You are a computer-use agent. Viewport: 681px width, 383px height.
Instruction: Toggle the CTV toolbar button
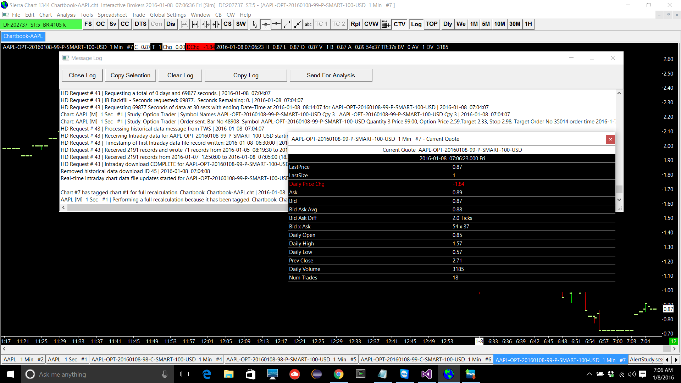point(399,24)
